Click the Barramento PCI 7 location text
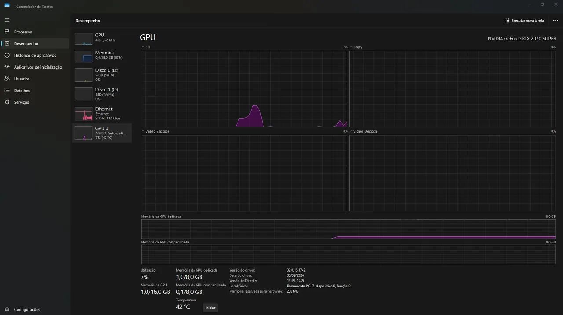Screen dimensions: 563x315 click(318, 286)
